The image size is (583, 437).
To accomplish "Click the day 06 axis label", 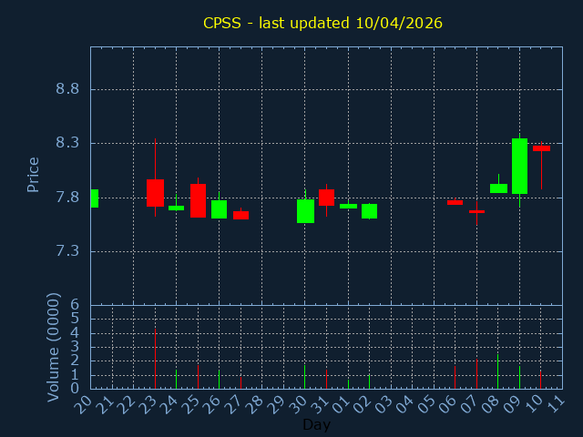I will coord(447,404).
